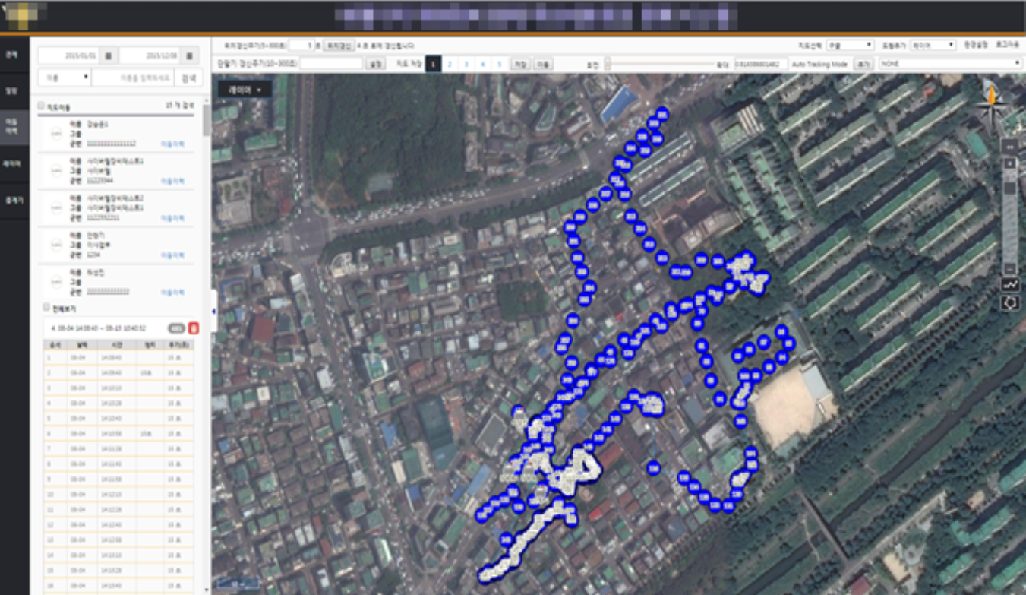This screenshot has width=1026, height=595.
Task: Expand the NONE tracking dropdown
Action: pos(949,64)
